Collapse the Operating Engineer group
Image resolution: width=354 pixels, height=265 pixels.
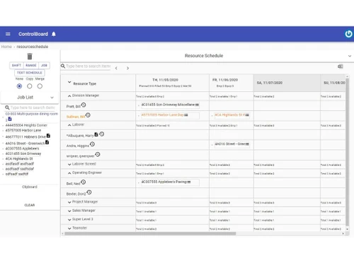pyautogui.click(x=69, y=173)
